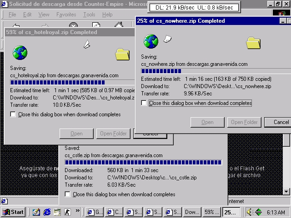Click the green network meter tray icon
Image resolution: width=291 pixels, height=218 pixels.
[258, 212]
